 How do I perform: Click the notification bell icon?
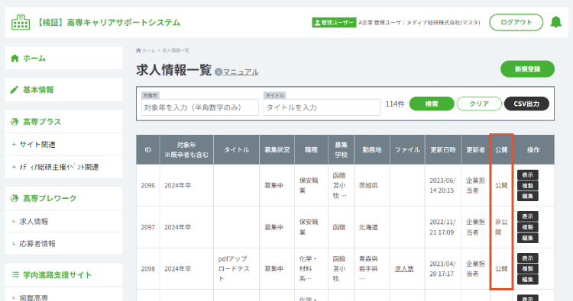pyautogui.click(x=556, y=22)
